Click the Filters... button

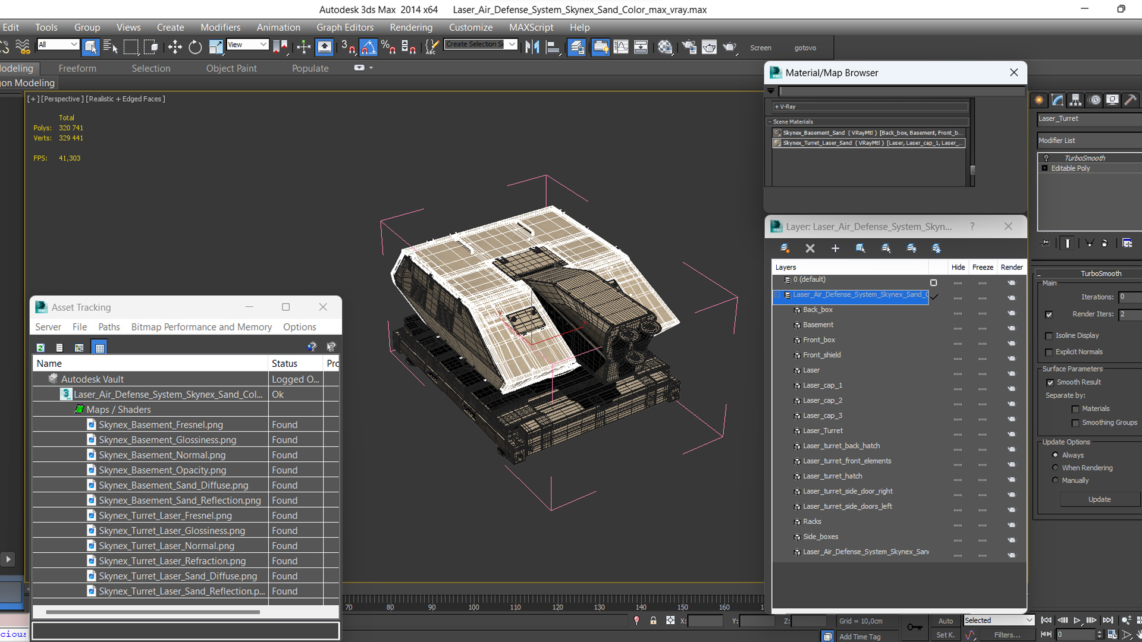pos(1007,635)
